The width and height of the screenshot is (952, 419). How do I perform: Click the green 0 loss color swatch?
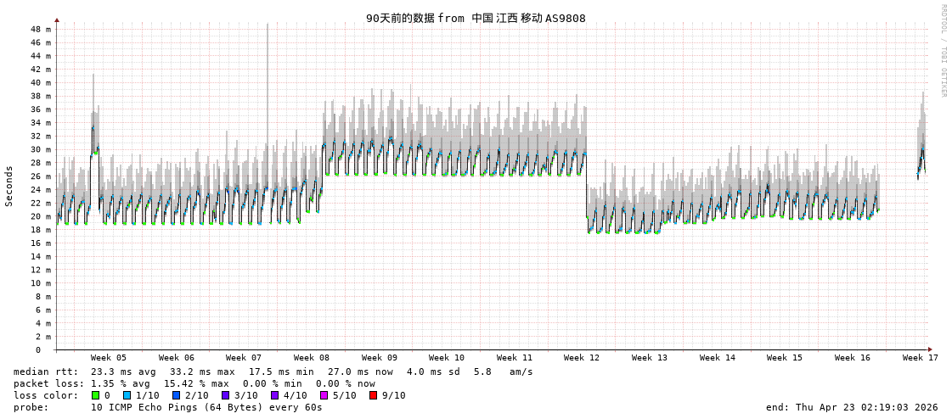click(x=95, y=395)
